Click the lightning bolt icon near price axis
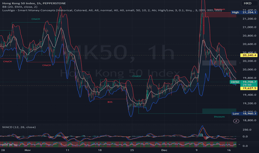Screen dimensions: 259x153 click(x=236, y=121)
